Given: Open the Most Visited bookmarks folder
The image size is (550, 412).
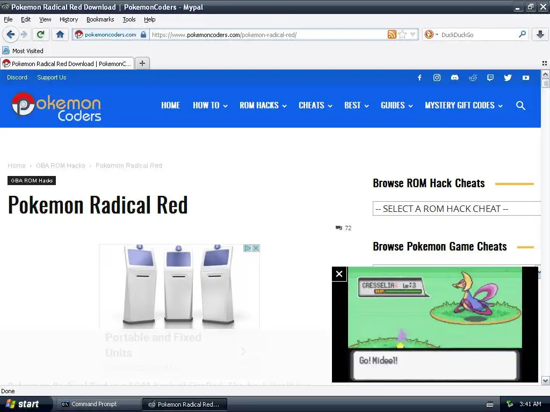Looking at the screenshot, I should (x=23, y=51).
